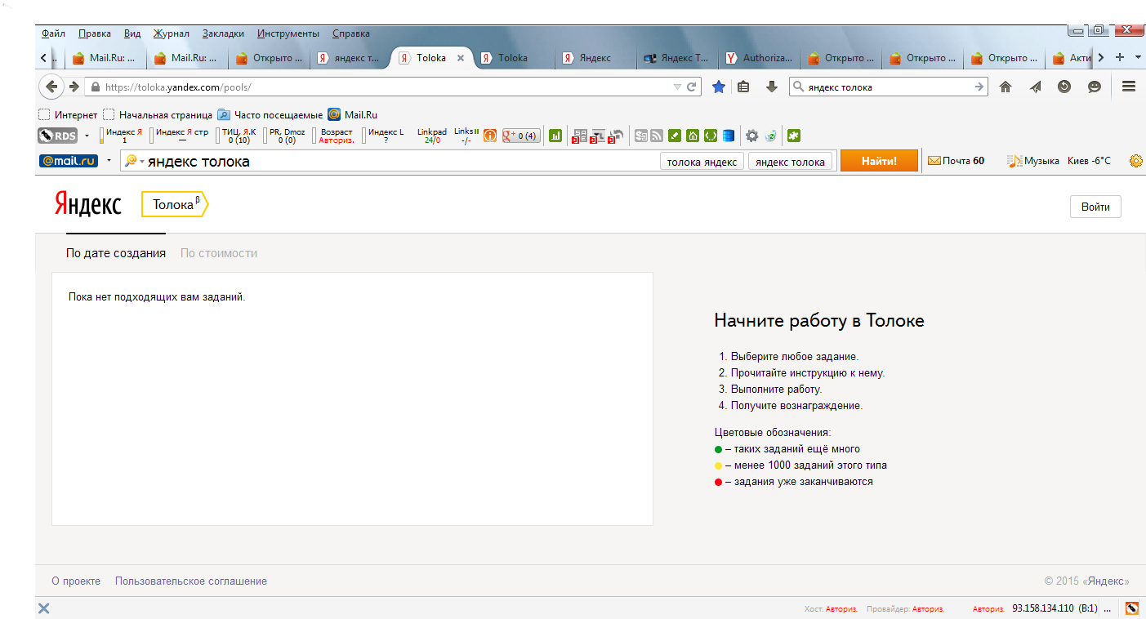Open the bookmarks list icon

click(743, 87)
